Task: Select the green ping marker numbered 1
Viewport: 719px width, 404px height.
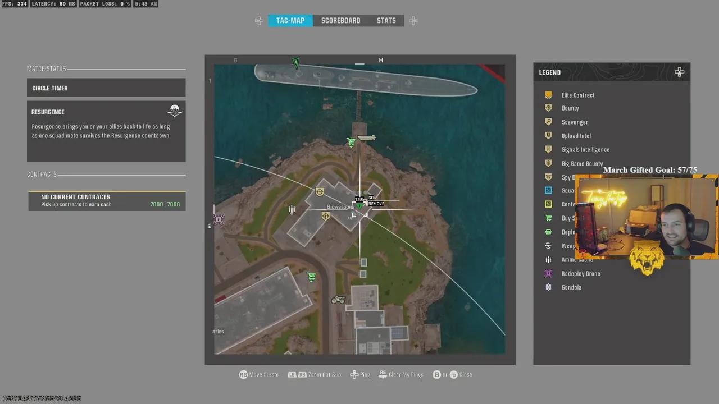Action: pos(360,206)
